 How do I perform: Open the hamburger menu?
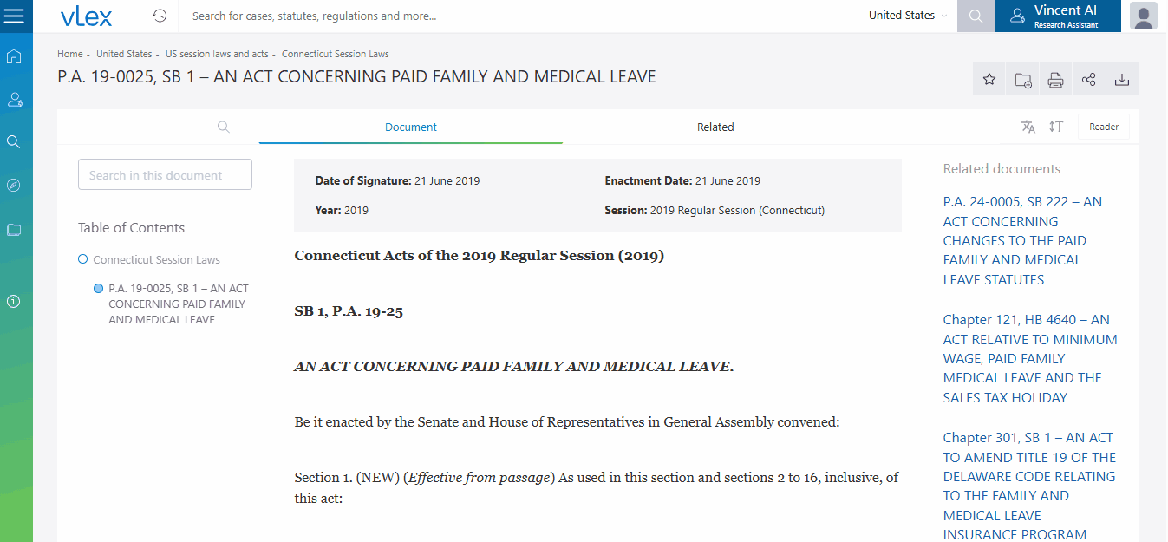point(15,16)
